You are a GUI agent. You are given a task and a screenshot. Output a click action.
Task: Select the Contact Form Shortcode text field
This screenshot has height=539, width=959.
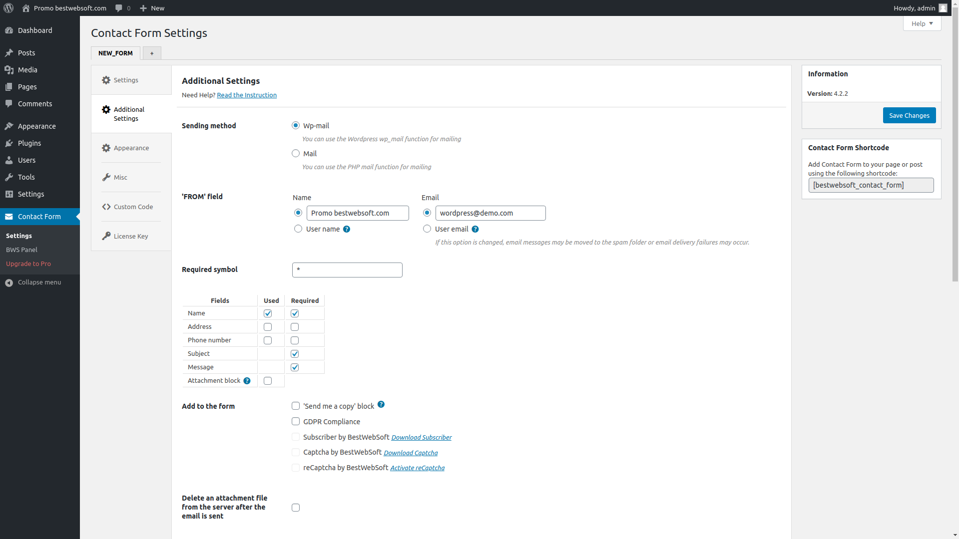coord(871,185)
